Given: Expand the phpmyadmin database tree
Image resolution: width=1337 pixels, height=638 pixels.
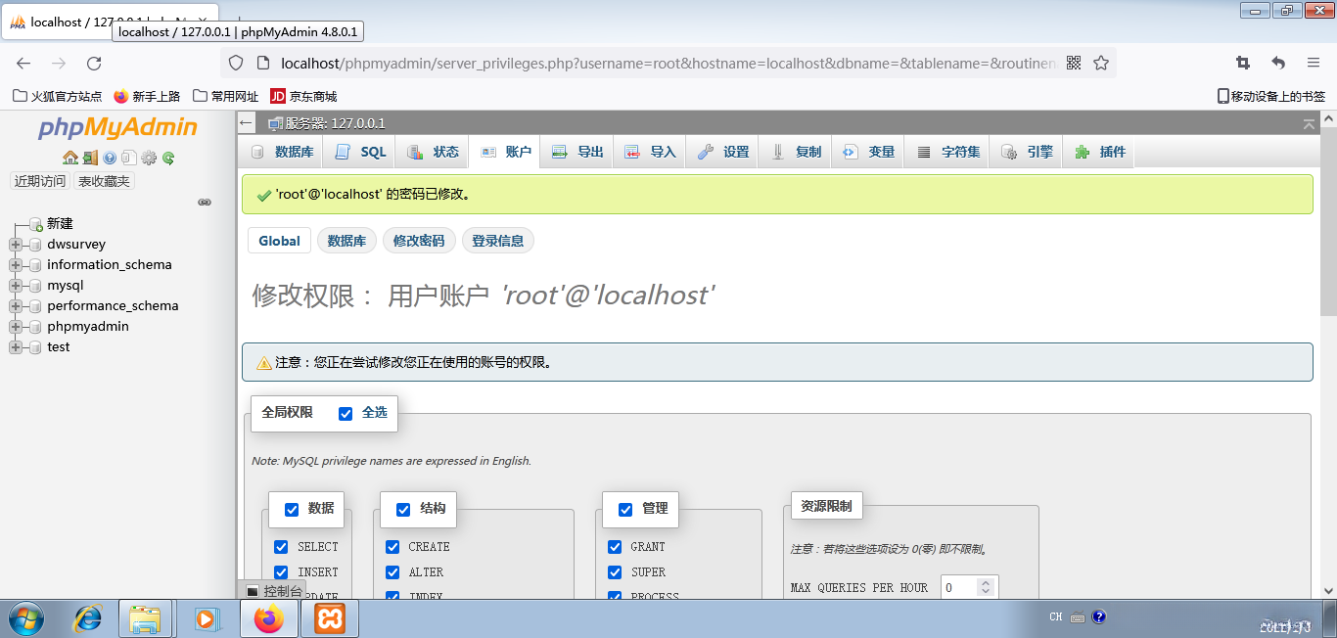Looking at the screenshot, I should 15,327.
